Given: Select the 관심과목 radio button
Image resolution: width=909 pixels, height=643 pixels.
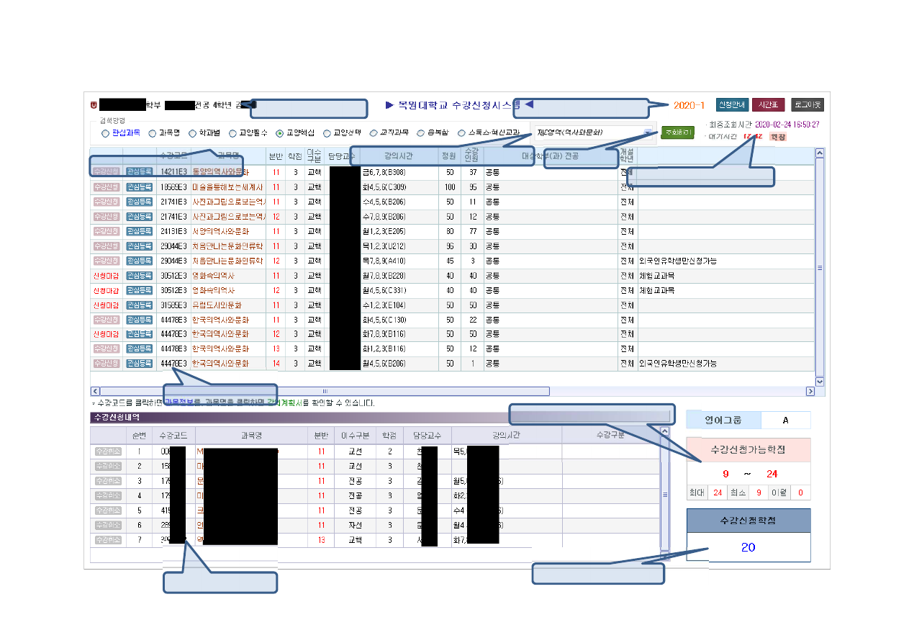Looking at the screenshot, I should [105, 133].
